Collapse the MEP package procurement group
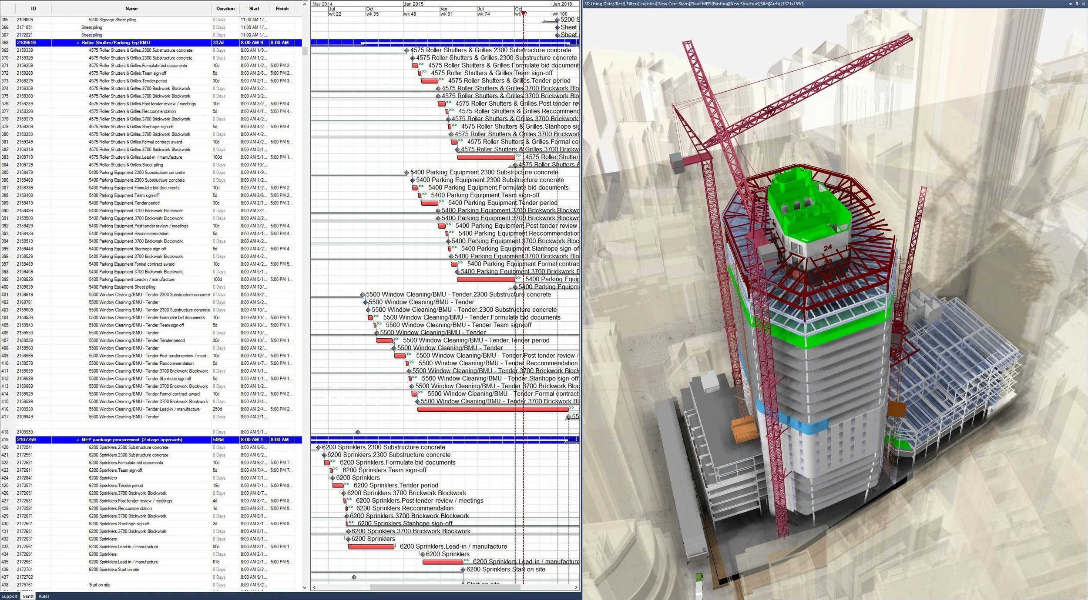The height and width of the screenshot is (600, 1088). [78, 440]
